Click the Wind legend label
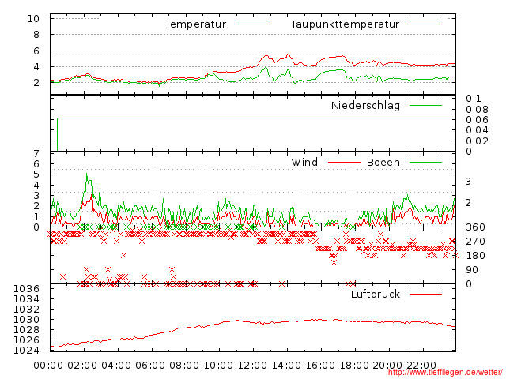The image size is (506, 379). pyautogui.click(x=304, y=162)
